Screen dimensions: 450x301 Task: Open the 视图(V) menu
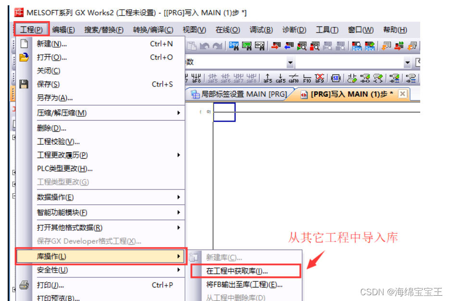194,29
